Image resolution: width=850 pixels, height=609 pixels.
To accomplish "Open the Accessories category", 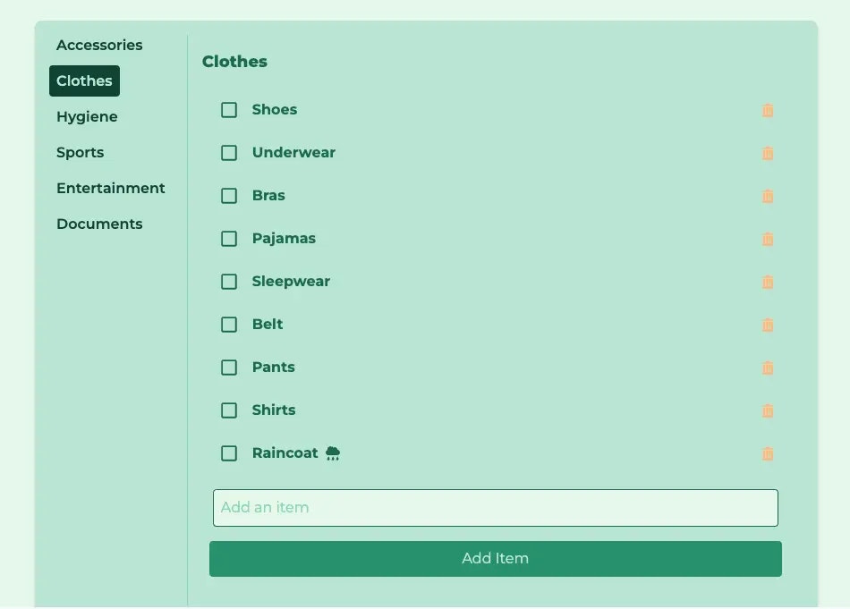I will tap(99, 45).
